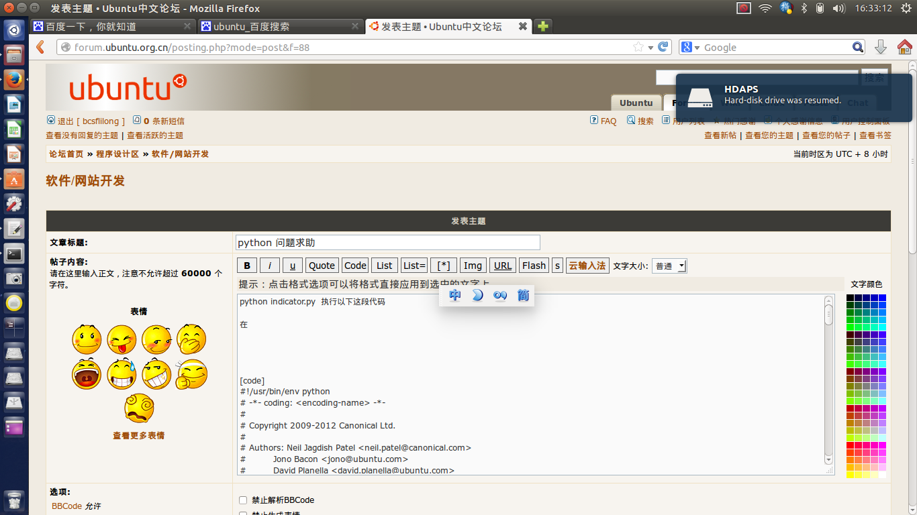Insert a Code BBCode tag
This screenshot has width=917, height=515.
pos(355,266)
